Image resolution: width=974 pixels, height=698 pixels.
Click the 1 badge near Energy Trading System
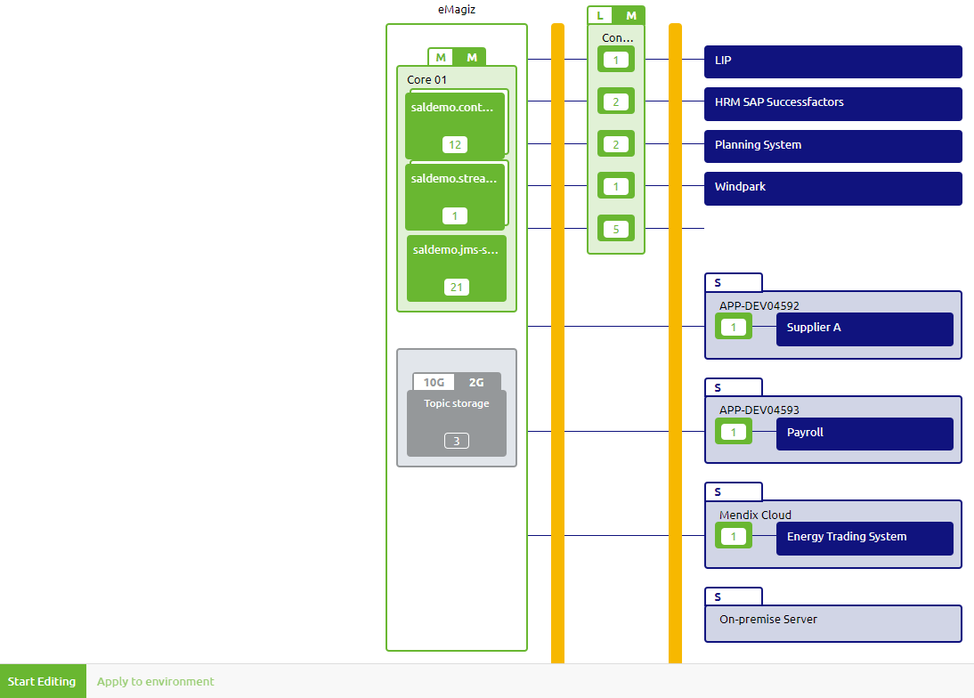[x=734, y=536]
